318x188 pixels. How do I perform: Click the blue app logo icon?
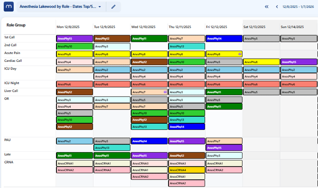point(9,7)
